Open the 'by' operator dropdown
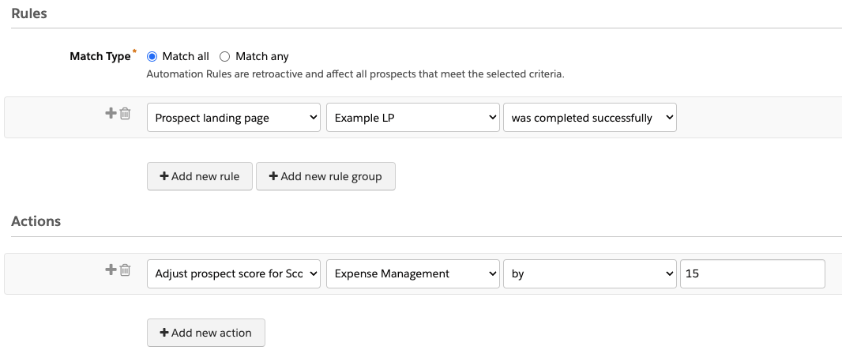This screenshot has height=358, width=842. point(590,273)
